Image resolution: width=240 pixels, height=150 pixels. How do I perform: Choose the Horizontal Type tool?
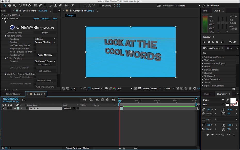(x=45, y=5)
